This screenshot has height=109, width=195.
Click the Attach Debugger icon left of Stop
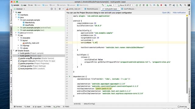pyautogui.click(x=158, y=5)
